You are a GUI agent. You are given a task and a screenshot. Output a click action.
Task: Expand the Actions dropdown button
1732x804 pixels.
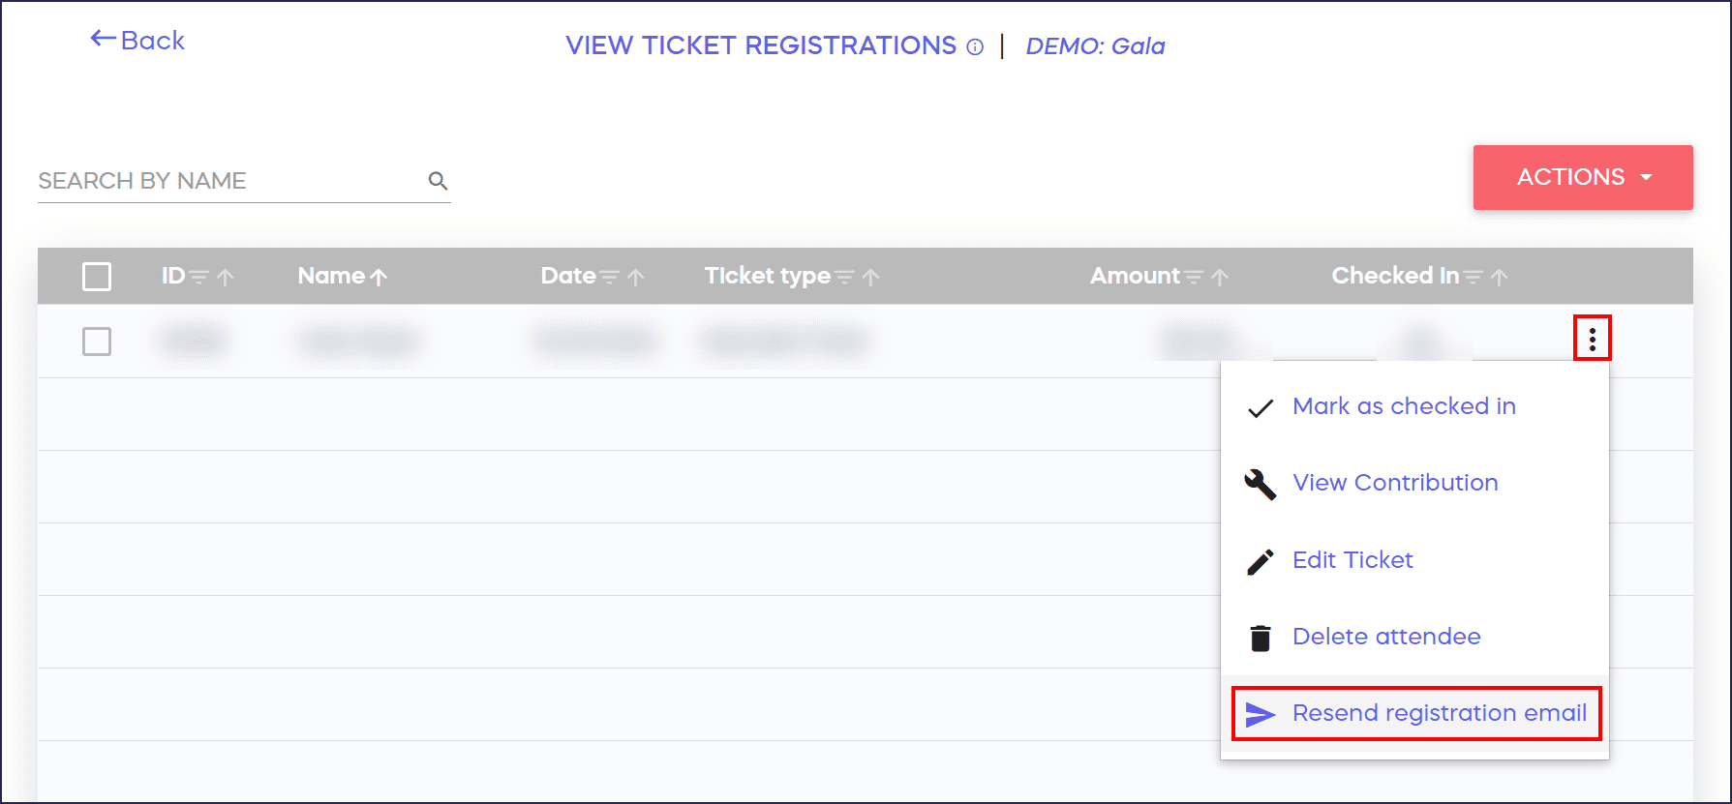pos(1582,177)
